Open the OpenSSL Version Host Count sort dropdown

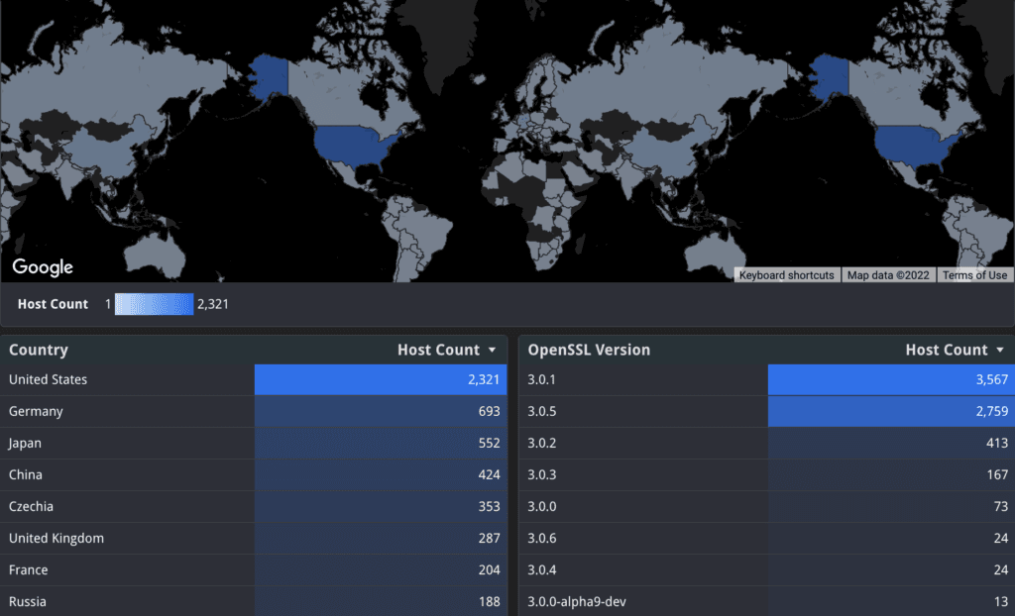tap(1002, 349)
